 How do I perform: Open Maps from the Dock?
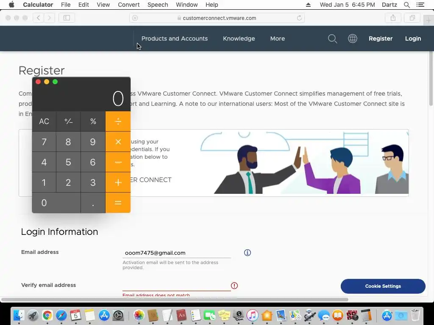click(295, 315)
